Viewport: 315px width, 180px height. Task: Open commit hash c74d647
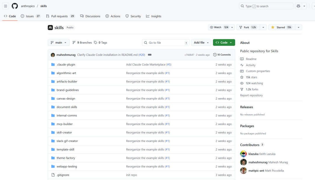coord(189,55)
